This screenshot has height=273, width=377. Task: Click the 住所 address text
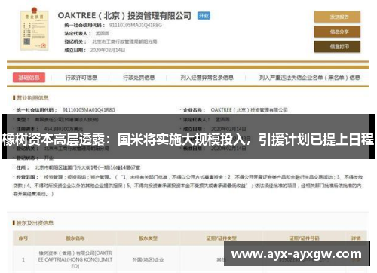[87, 167]
